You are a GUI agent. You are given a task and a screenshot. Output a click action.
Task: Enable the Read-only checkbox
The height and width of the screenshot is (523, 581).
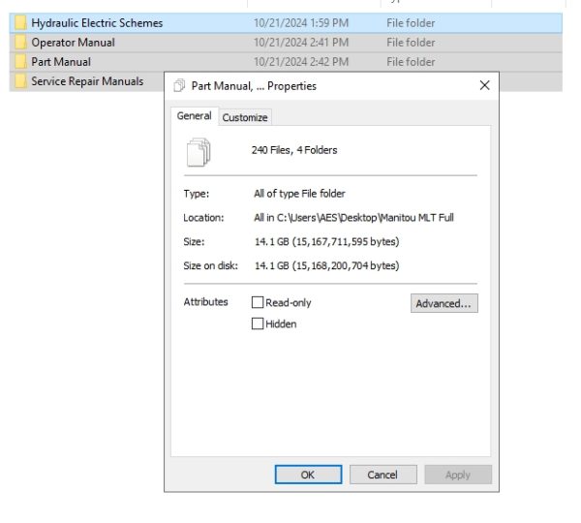point(258,302)
